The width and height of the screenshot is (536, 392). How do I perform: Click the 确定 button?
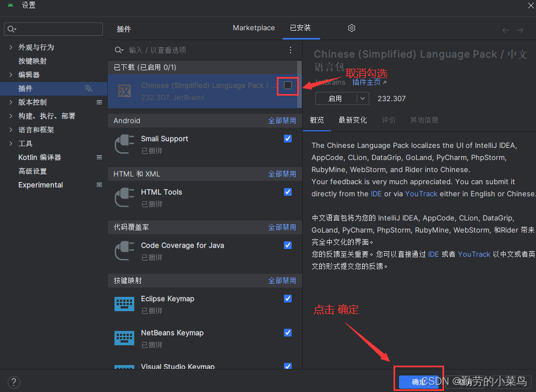click(x=419, y=382)
